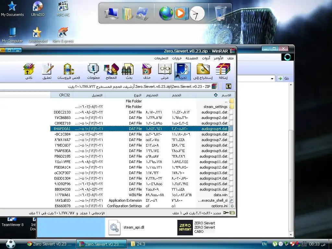Screen dimensions: 332x249
Task: Click the Delete (حذف) toolbar icon
Action: click(147, 72)
